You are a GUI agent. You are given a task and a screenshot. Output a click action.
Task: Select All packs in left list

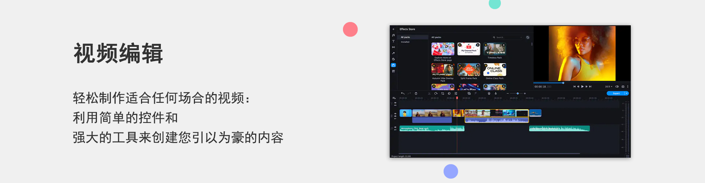(x=405, y=37)
